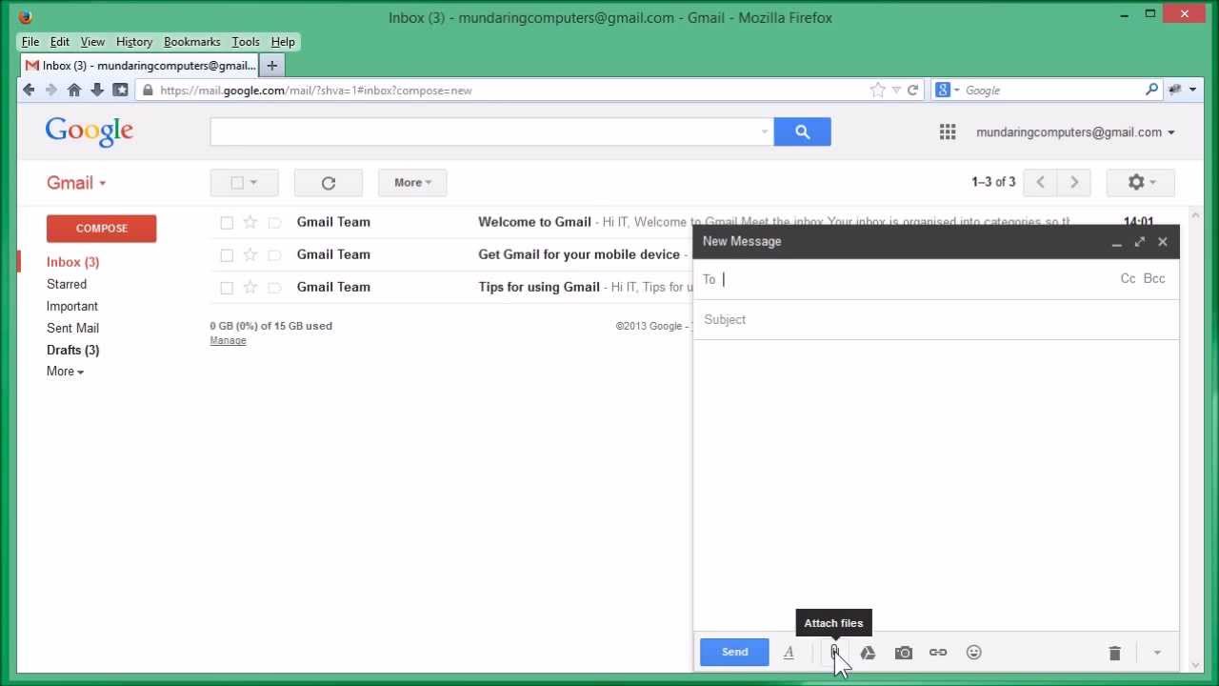This screenshot has height=686, width=1219.
Task: Insert a link via chain icon
Action: 938,653
